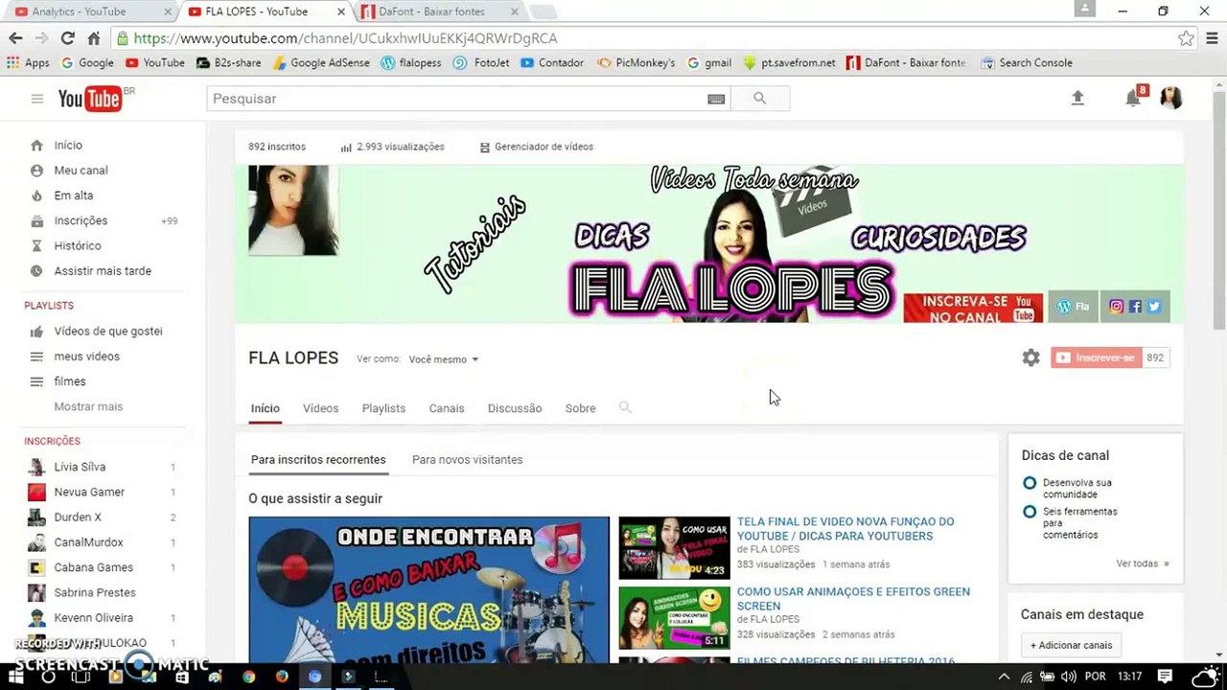1227x690 pixels.
Task: Click the browser address bar URL
Action: (x=345, y=38)
